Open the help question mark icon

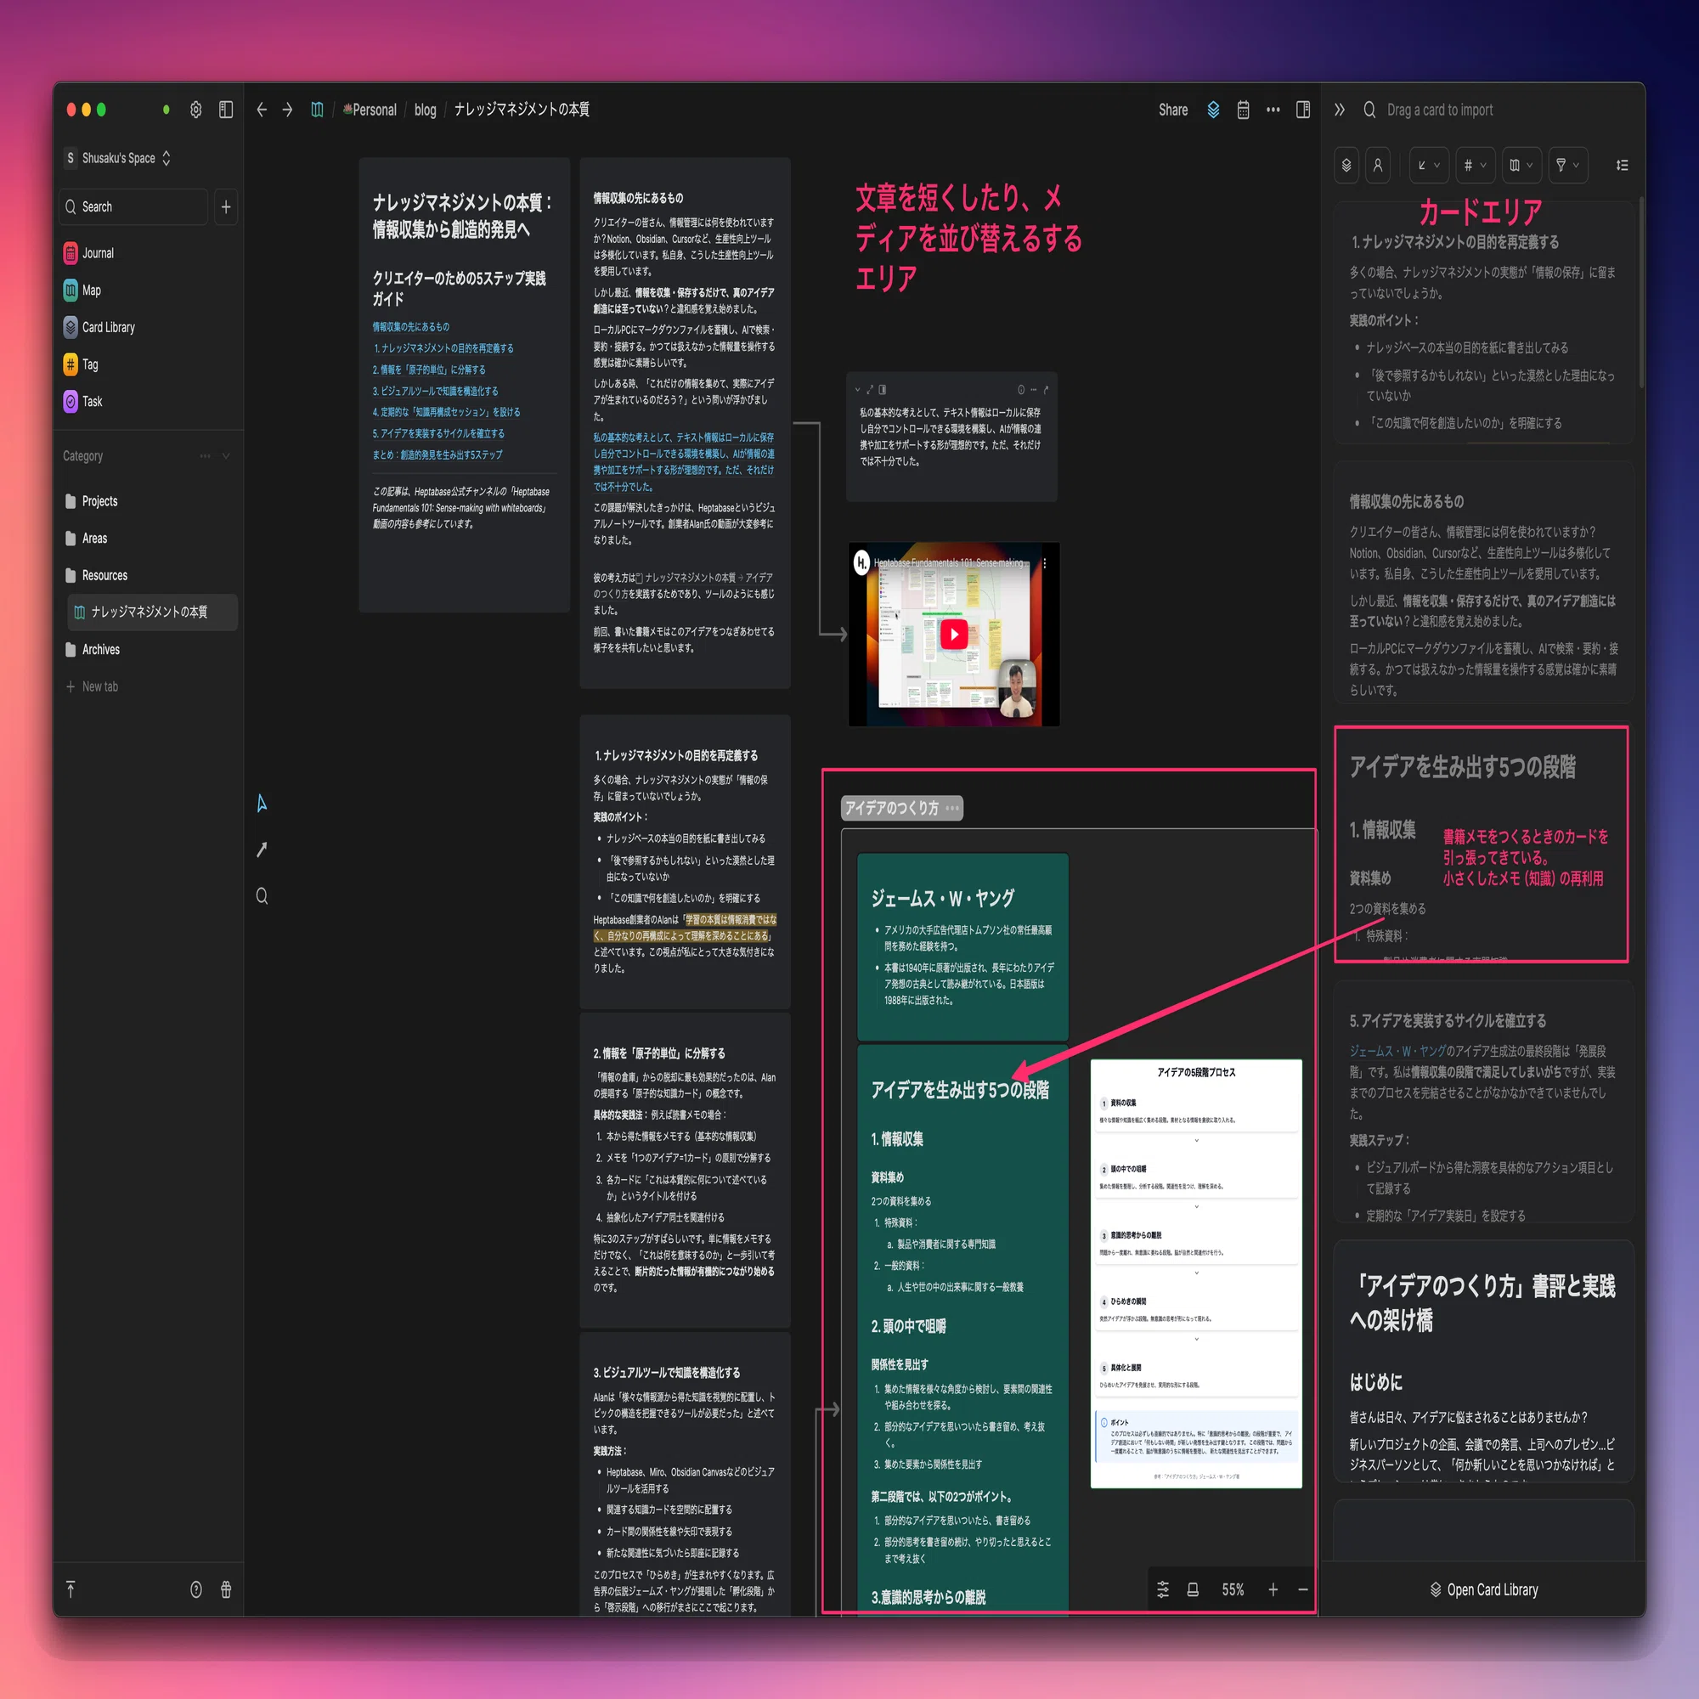pos(196,1589)
